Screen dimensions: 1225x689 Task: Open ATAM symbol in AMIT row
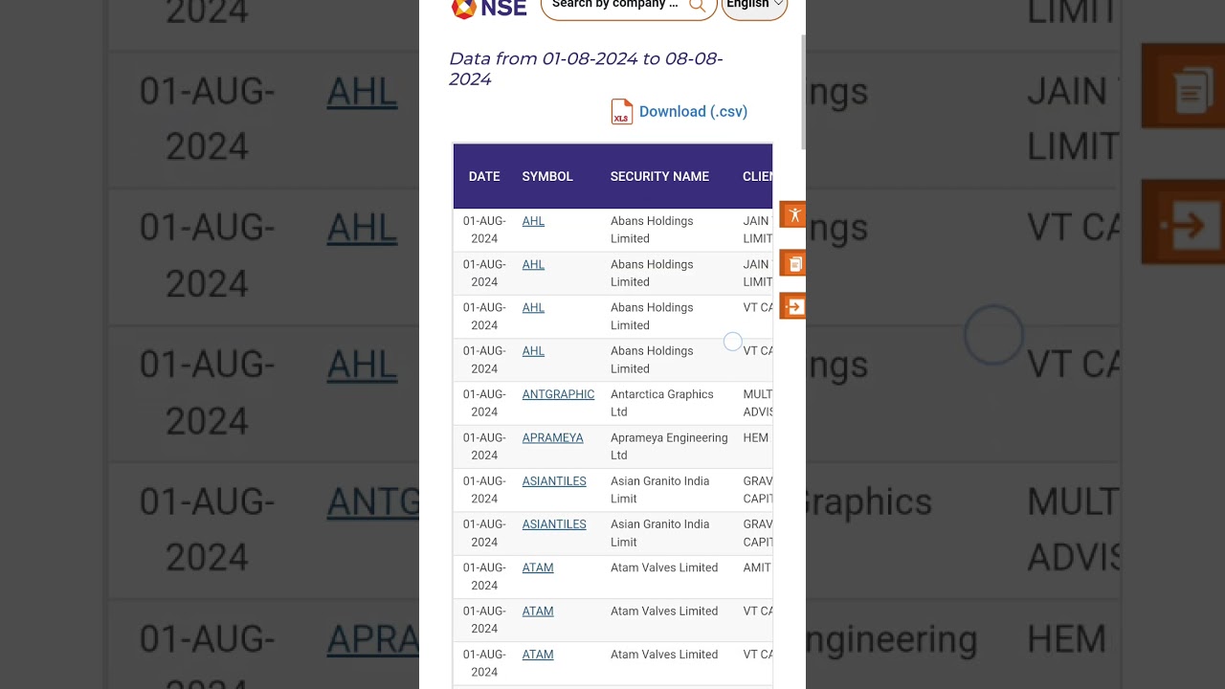[538, 567]
